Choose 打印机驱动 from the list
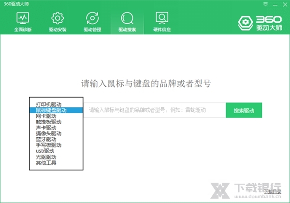Image resolution: width=290 pixels, height=203 pixels. point(56,104)
